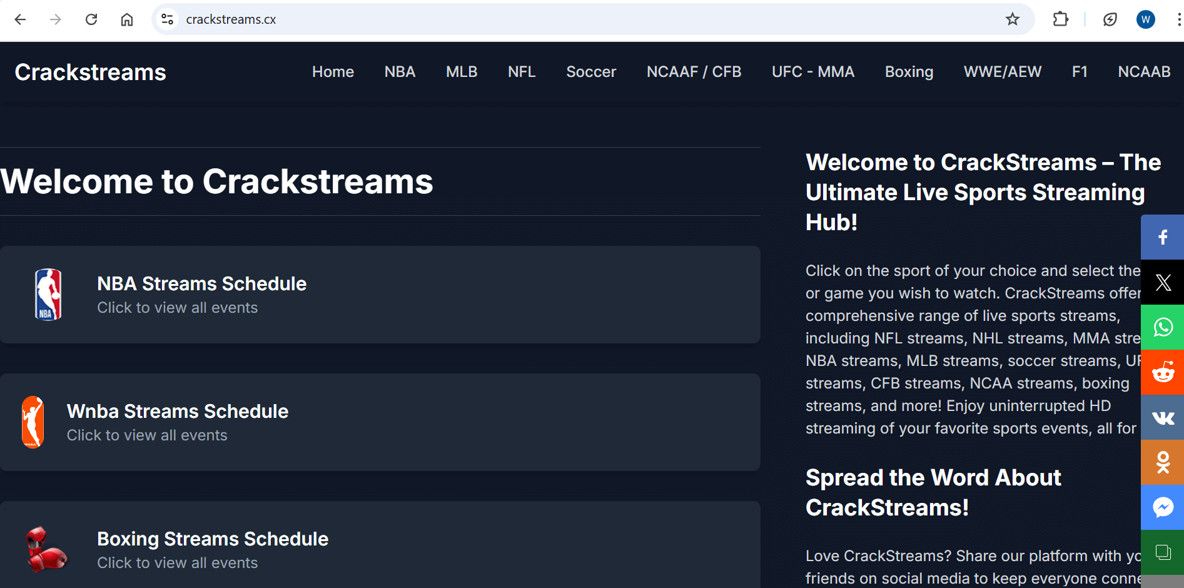Open Wnba Streams Schedule link

point(178,412)
